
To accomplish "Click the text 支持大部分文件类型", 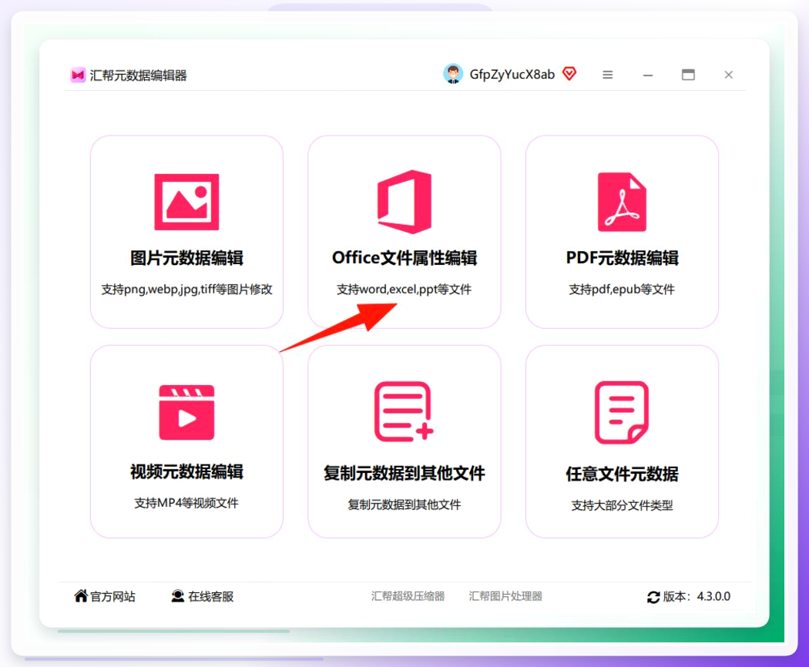I will tap(622, 505).
